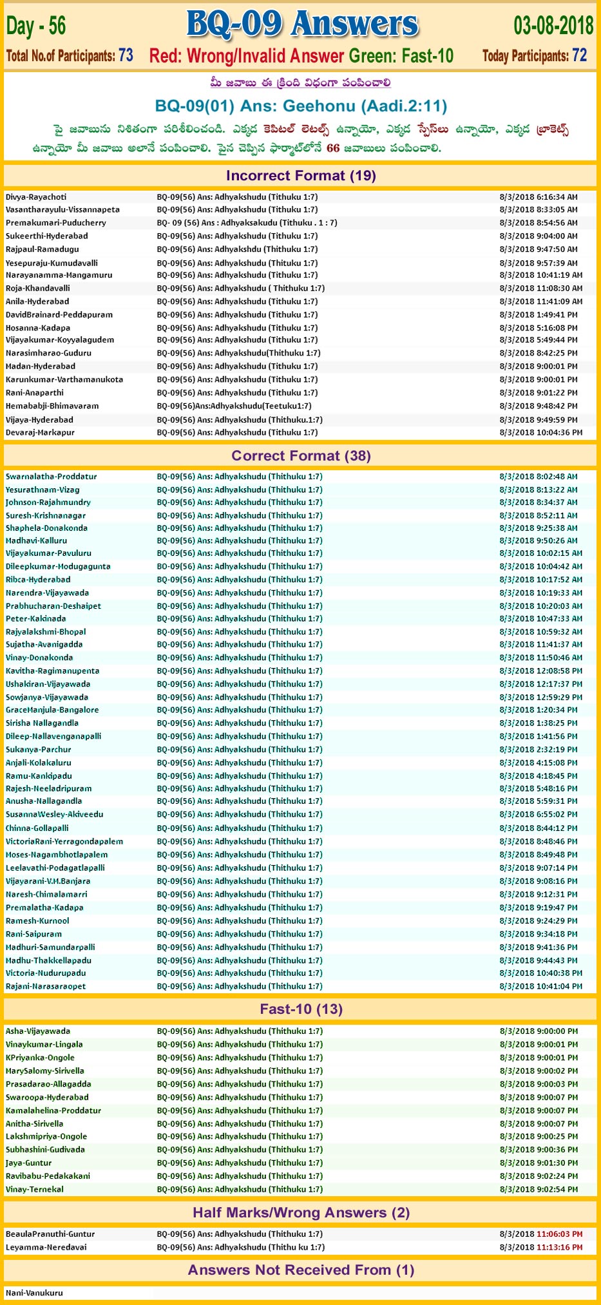Click the name Ramesh-Kurnool
The height and width of the screenshot is (1305, 601).
click(x=37, y=920)
